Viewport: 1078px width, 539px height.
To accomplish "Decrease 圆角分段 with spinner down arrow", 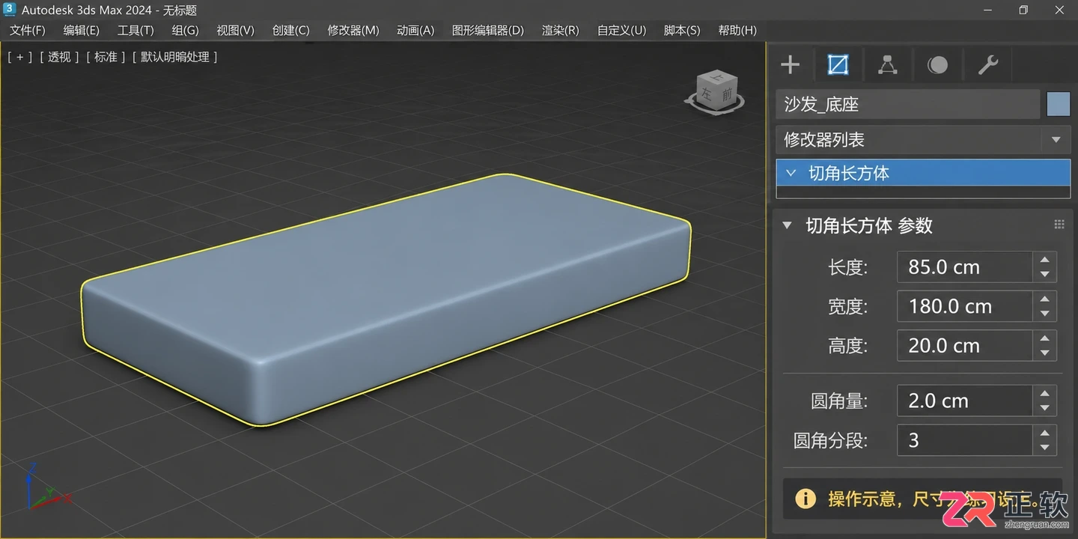I will [x=1044, y=448].
